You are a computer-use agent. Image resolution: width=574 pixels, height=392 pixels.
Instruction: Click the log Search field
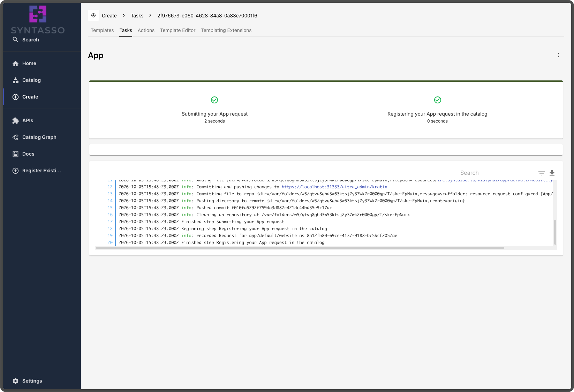(x=498, y=173)
